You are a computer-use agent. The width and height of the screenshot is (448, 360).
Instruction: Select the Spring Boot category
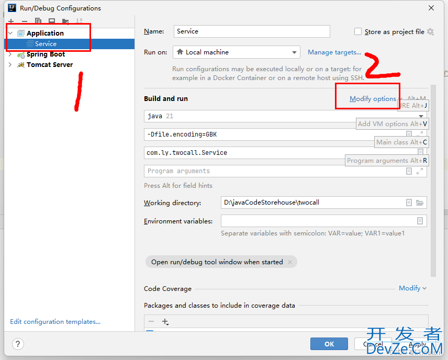point(46,54)
